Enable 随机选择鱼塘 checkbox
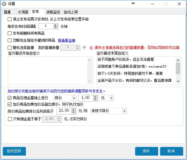This screenshot has height=160, width=187. pyautogui.click(x=10, y=48)
